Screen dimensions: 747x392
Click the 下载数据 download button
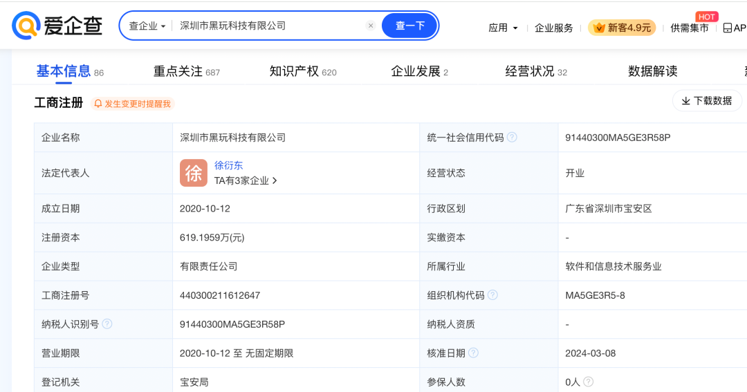(707, 101)
